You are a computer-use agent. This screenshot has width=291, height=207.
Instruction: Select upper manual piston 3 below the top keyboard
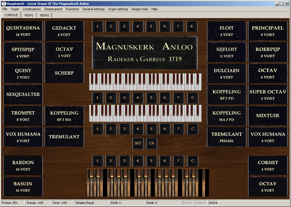pyautogui.click(x=124, y=98)
